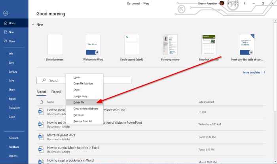Collapse the New section chevron
Screen dimensions: 277x164
click(33, 25)
